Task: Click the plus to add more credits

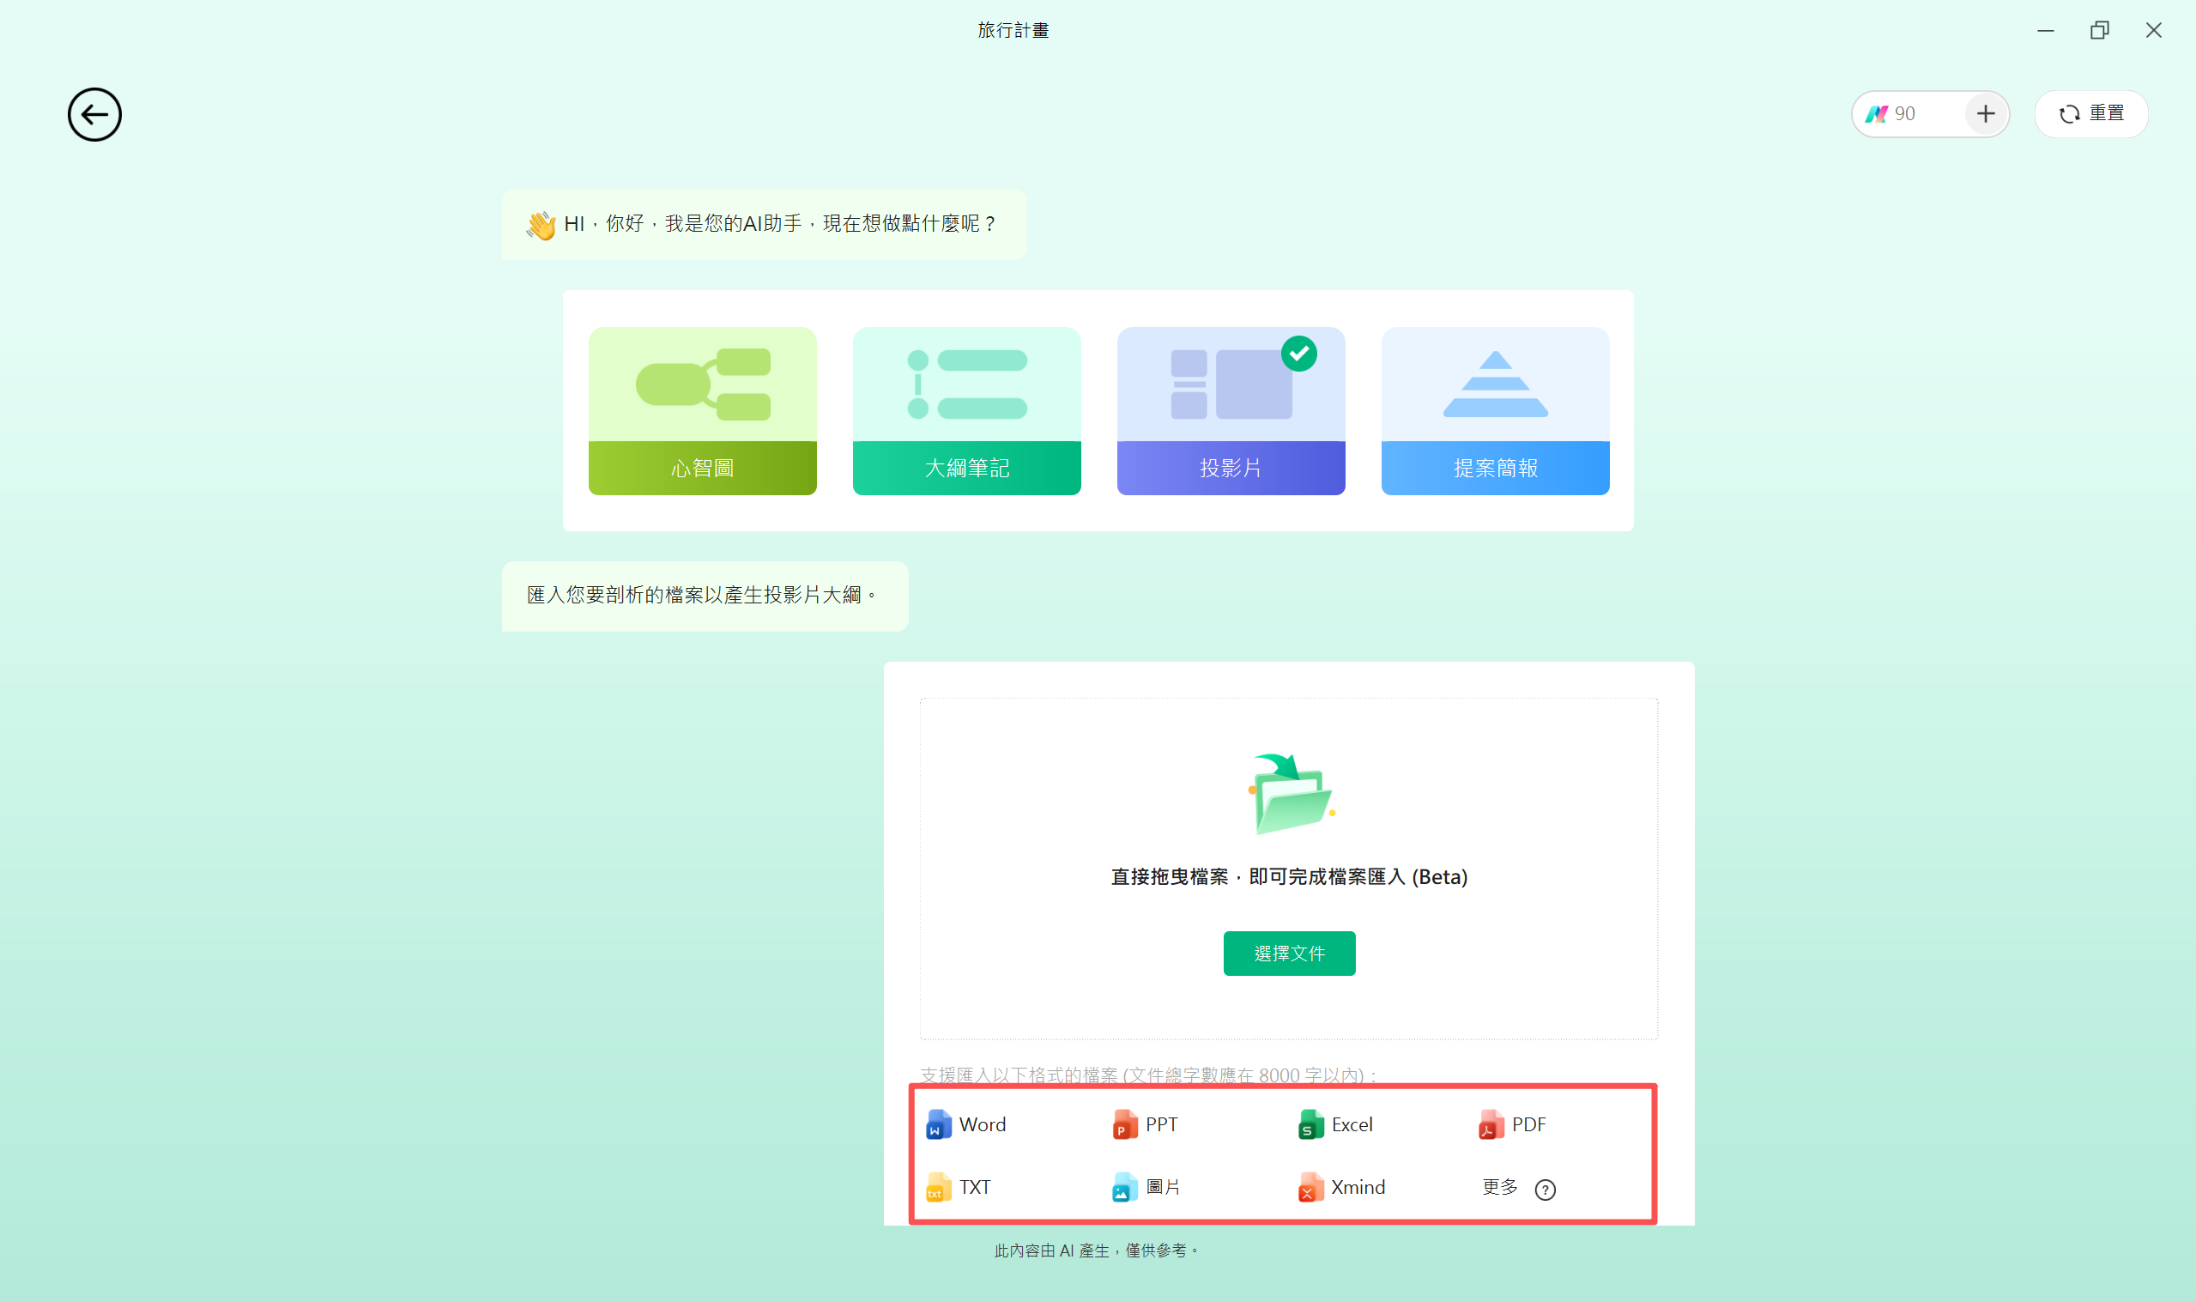Action: coord(1986,113)
